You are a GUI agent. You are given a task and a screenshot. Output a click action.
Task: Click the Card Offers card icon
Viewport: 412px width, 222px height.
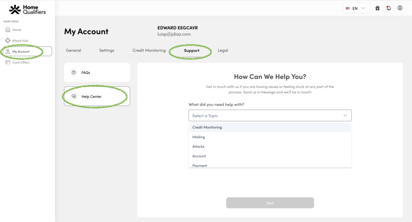[x=8, y=63]
